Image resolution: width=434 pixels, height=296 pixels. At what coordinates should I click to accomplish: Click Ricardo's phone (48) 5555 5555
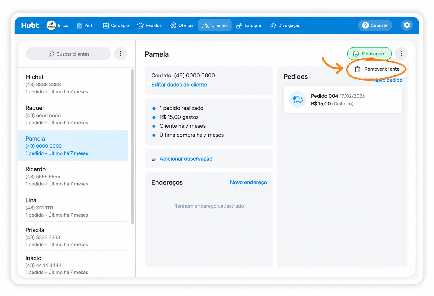pos(43,177)
